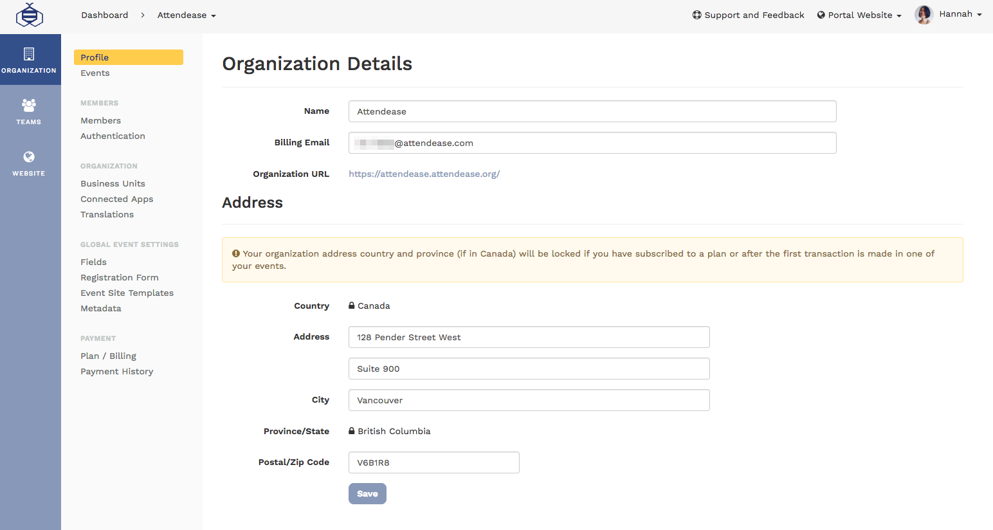Go to Plan / Billing settings

pyautogui.click(x=108, y=356)
